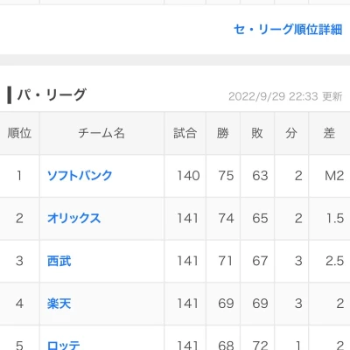Click the 差 column header
This screenshot has height=350, width=350.
pyautogui.click(x=329, y=133)
